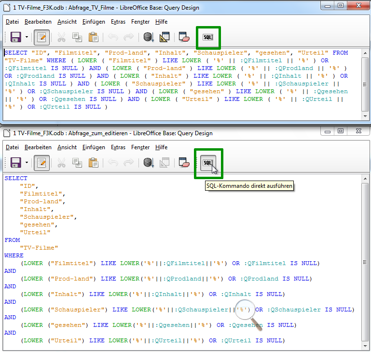Image resolution: width=371 pixels, height=352 pixels.
Task: Click "Filmtitel", column line in lower editor
Action: 42,194
